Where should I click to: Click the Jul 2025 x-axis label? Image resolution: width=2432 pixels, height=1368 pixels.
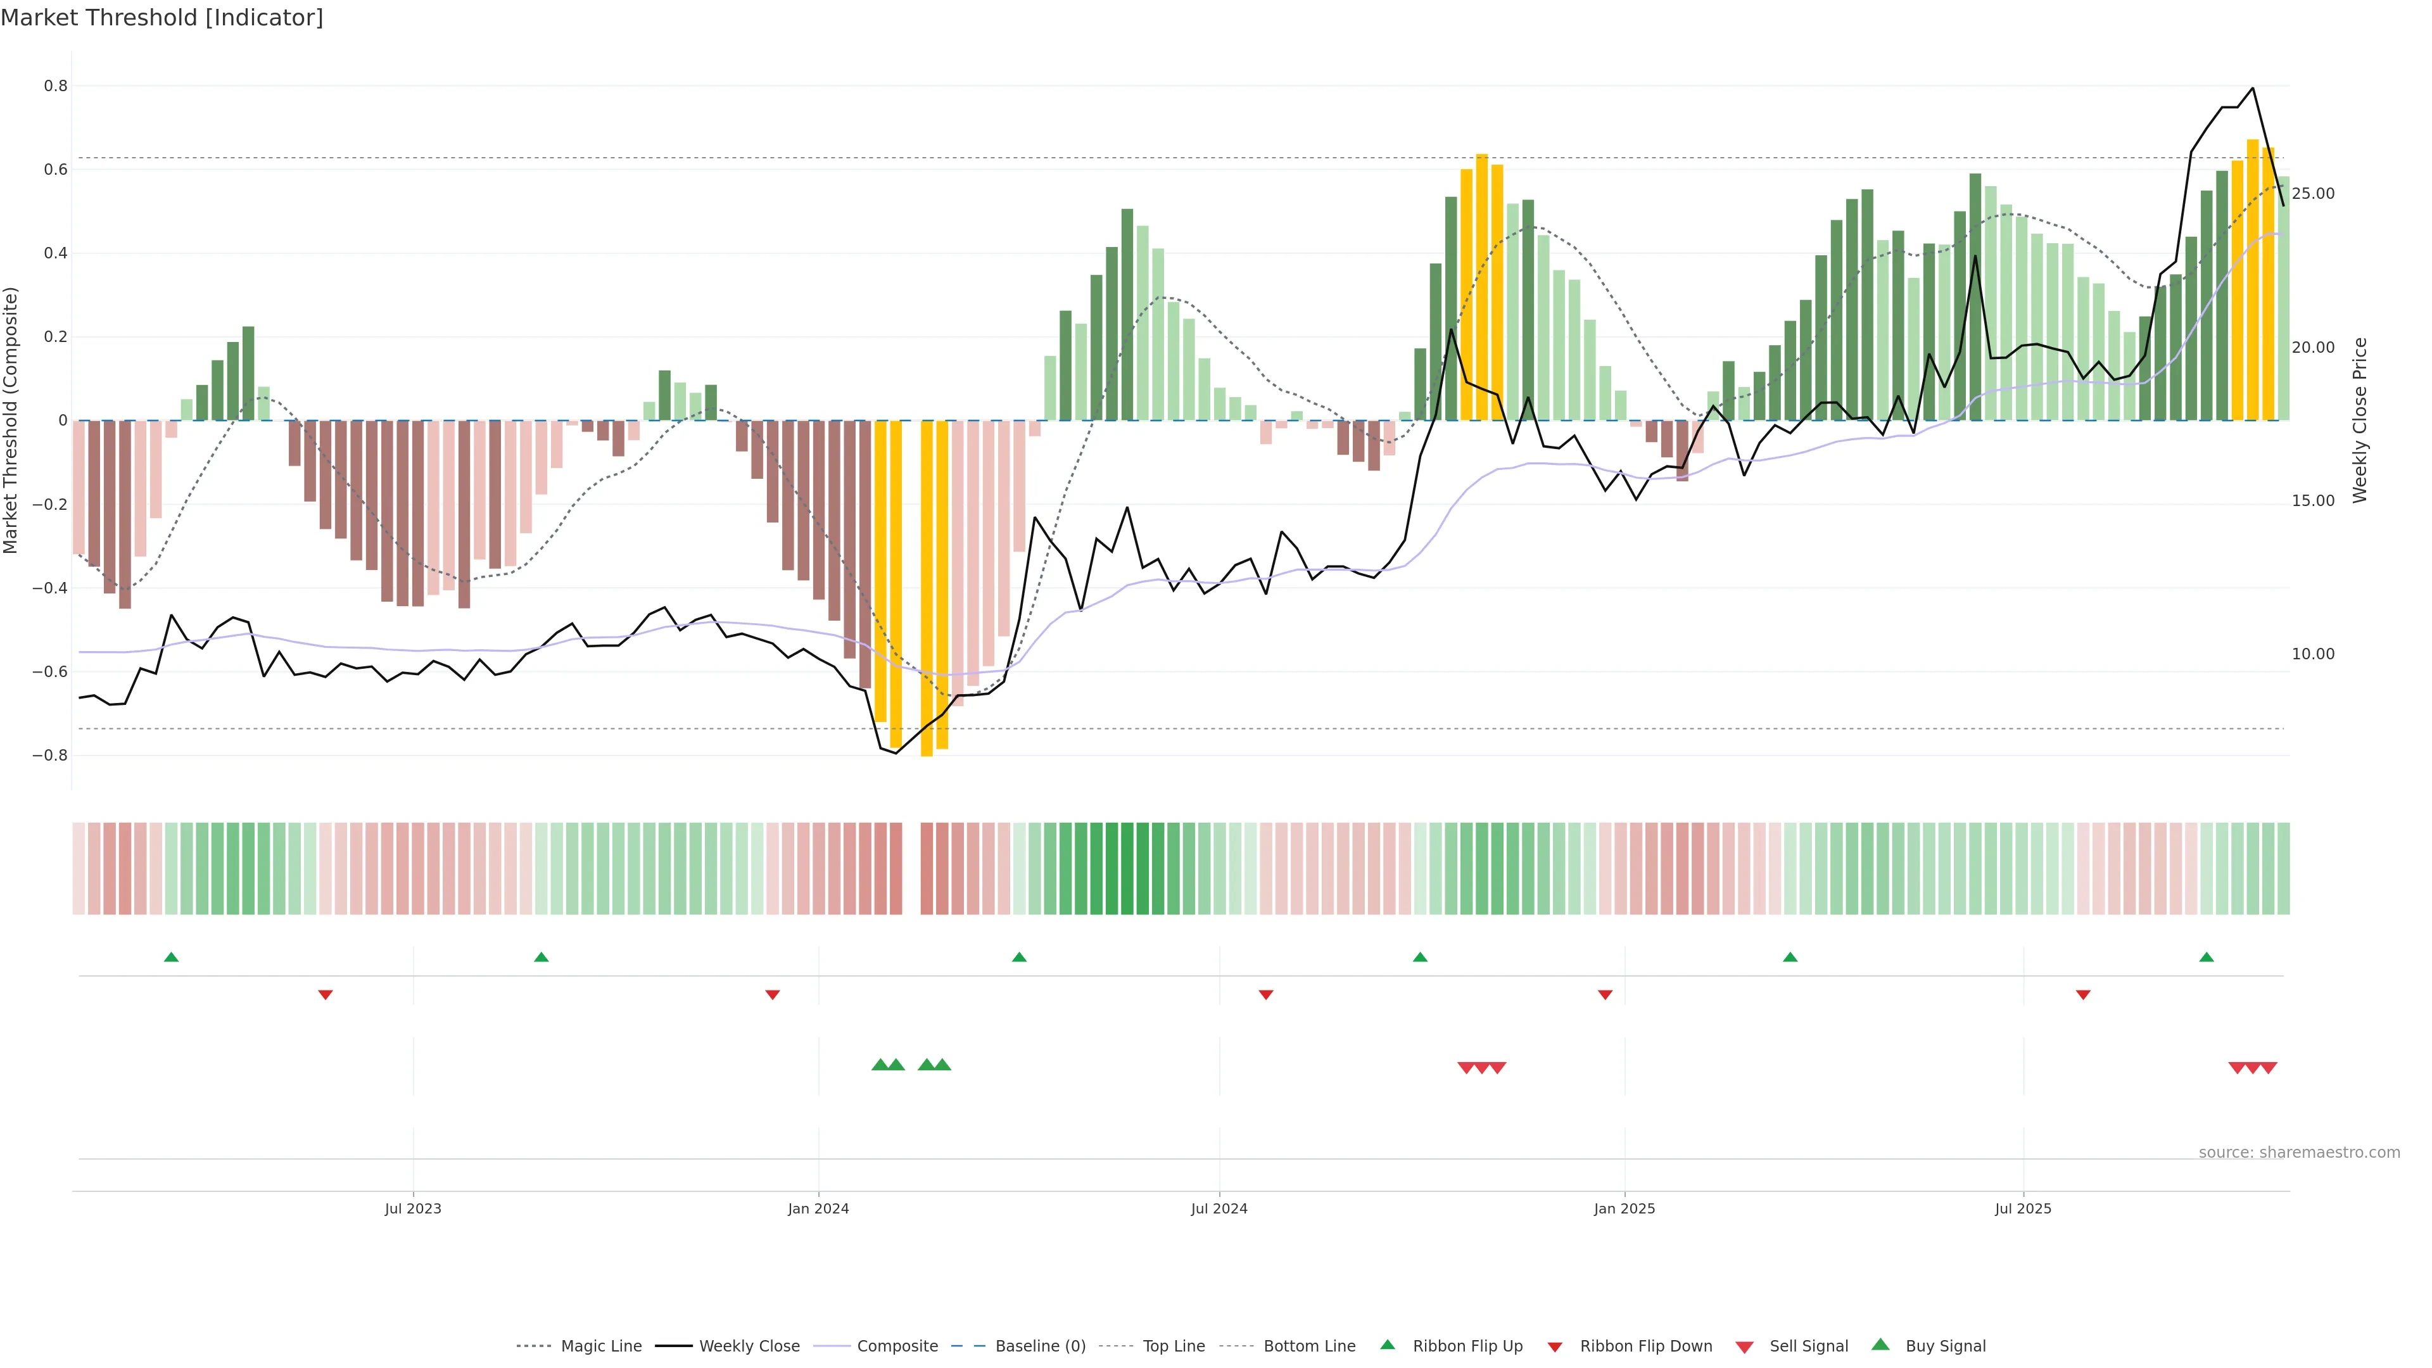(x=2023, y=1208)
